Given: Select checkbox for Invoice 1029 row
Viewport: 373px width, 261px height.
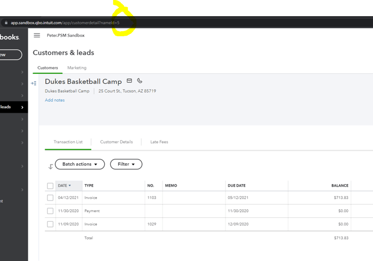Looking at the screenshot, I should tap(50, 224).
